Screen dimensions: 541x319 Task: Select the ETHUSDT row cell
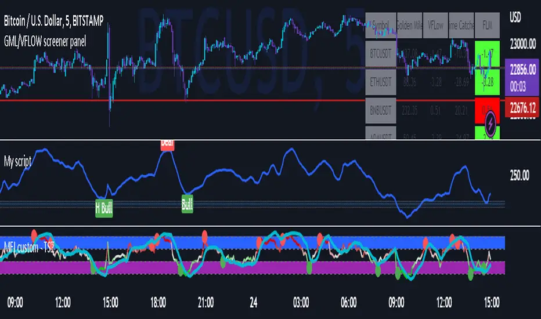[381, 82]
